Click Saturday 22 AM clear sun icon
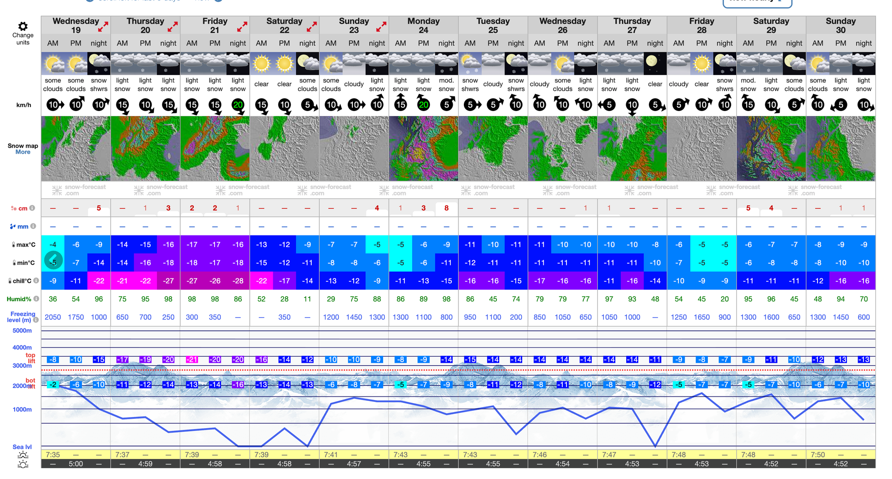 point(261,64)
